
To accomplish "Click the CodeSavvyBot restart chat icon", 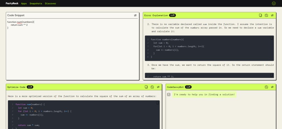I will 266,87.
